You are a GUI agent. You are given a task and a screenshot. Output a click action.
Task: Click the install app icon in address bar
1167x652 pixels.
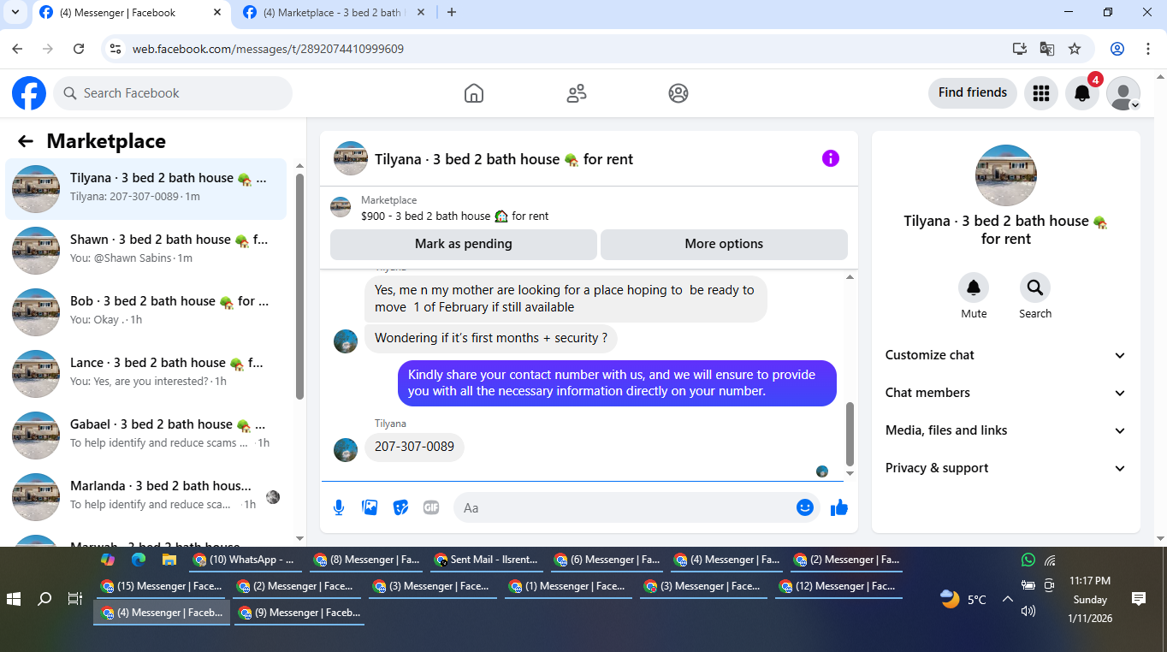point(1019,49)
